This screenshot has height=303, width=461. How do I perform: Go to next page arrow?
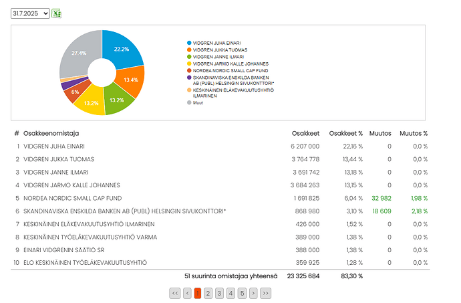(x=253, y=293)
